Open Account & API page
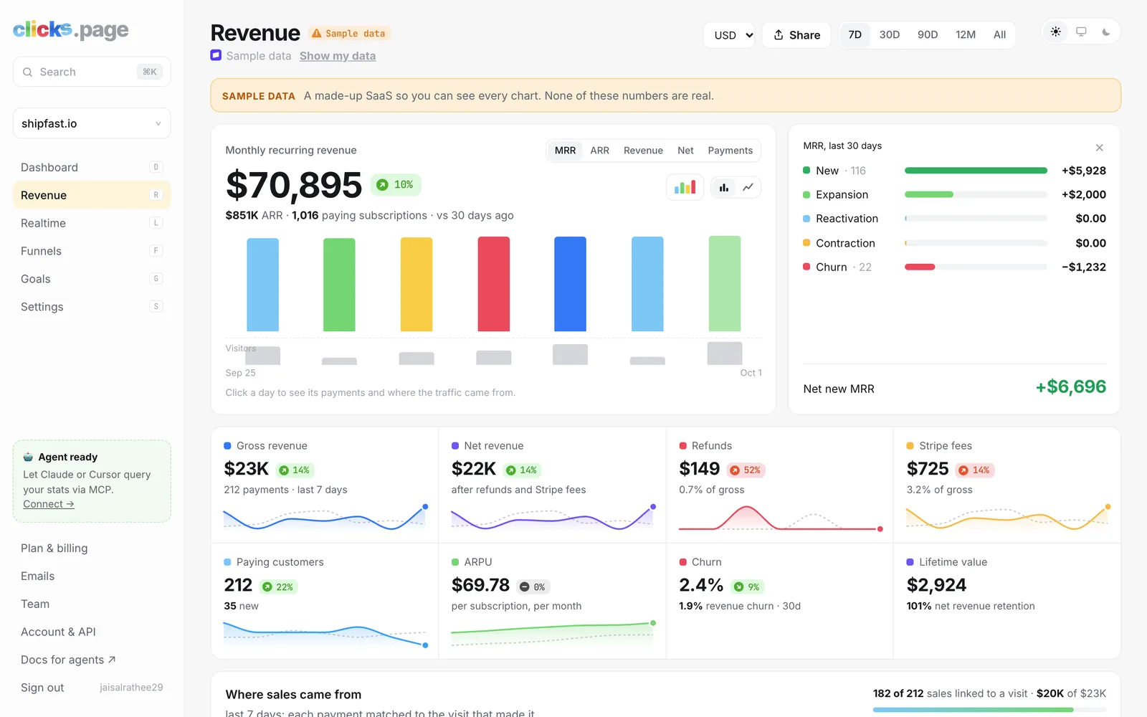The width and height of the screenshot is (1147, 717). coord(58,632)
